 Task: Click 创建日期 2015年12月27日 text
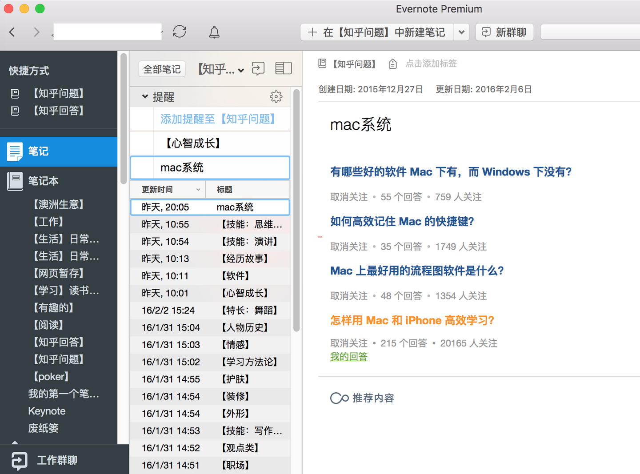(x=370, y=89)
